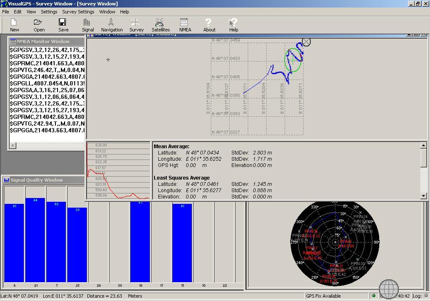The height and width of the screenshot is (301, 430).
Task: Select the signal bar for satellite 15
Action: (x=182, y=243)
